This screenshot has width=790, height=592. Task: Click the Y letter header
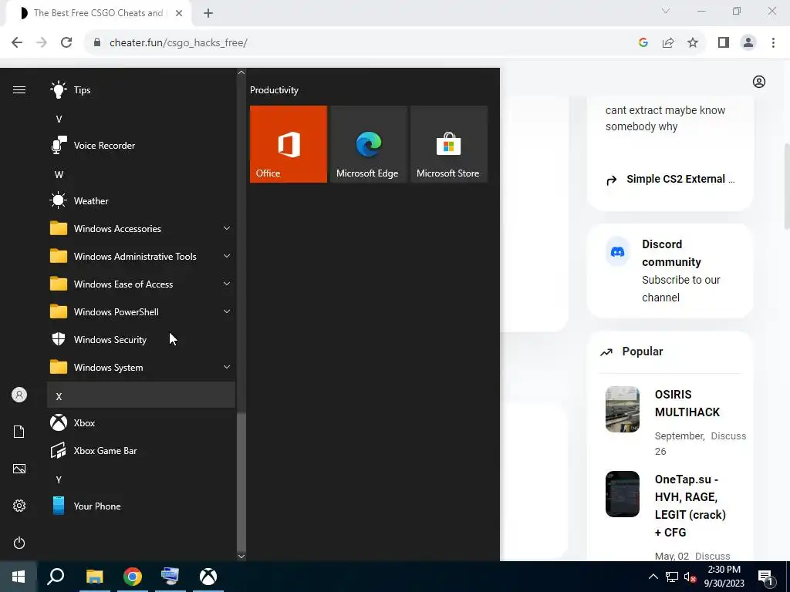coord(141,479)
